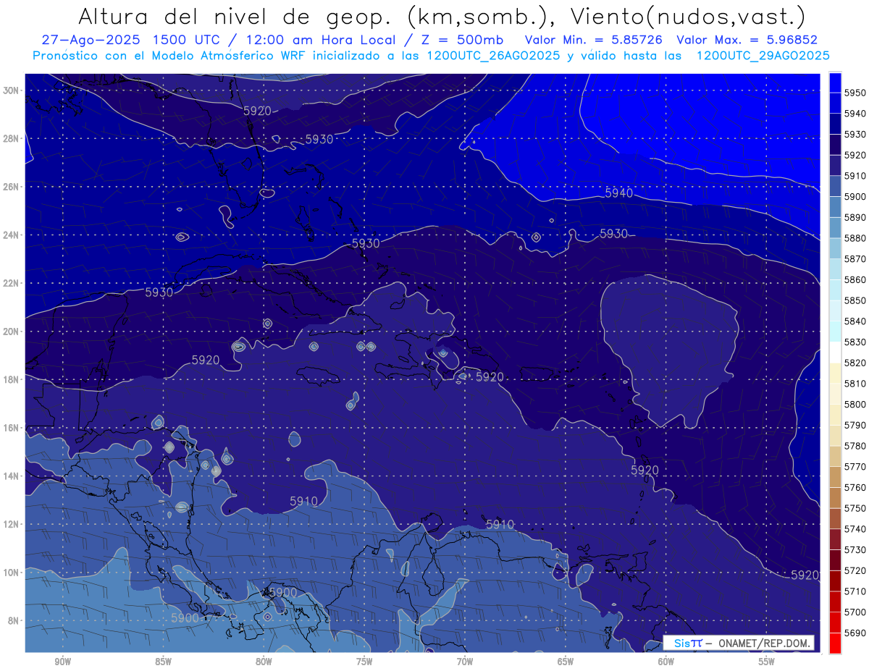Click the '8N' latitude axis label
The width and height of the screenshot is (869, 671).
[x=14, y=620]
